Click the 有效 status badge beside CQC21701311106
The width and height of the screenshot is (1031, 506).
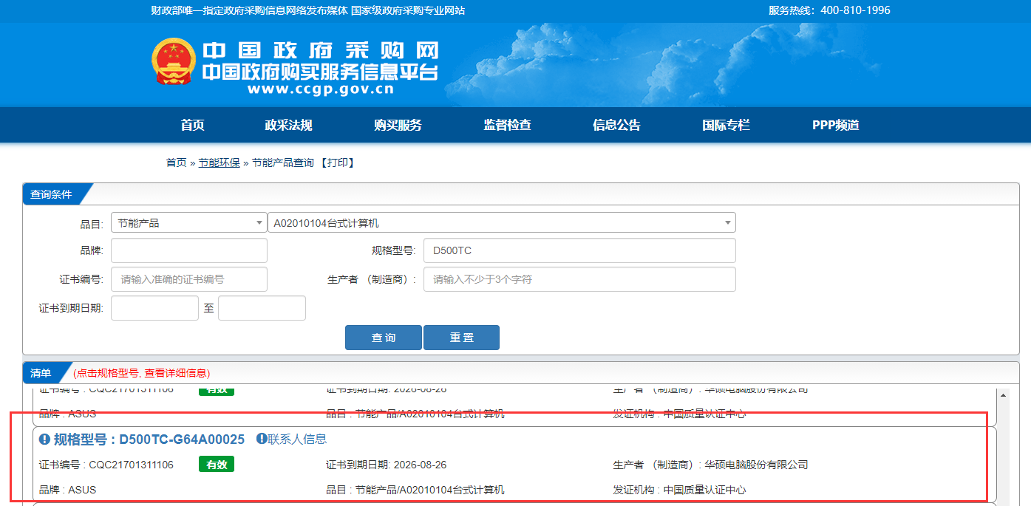[217, 465]
